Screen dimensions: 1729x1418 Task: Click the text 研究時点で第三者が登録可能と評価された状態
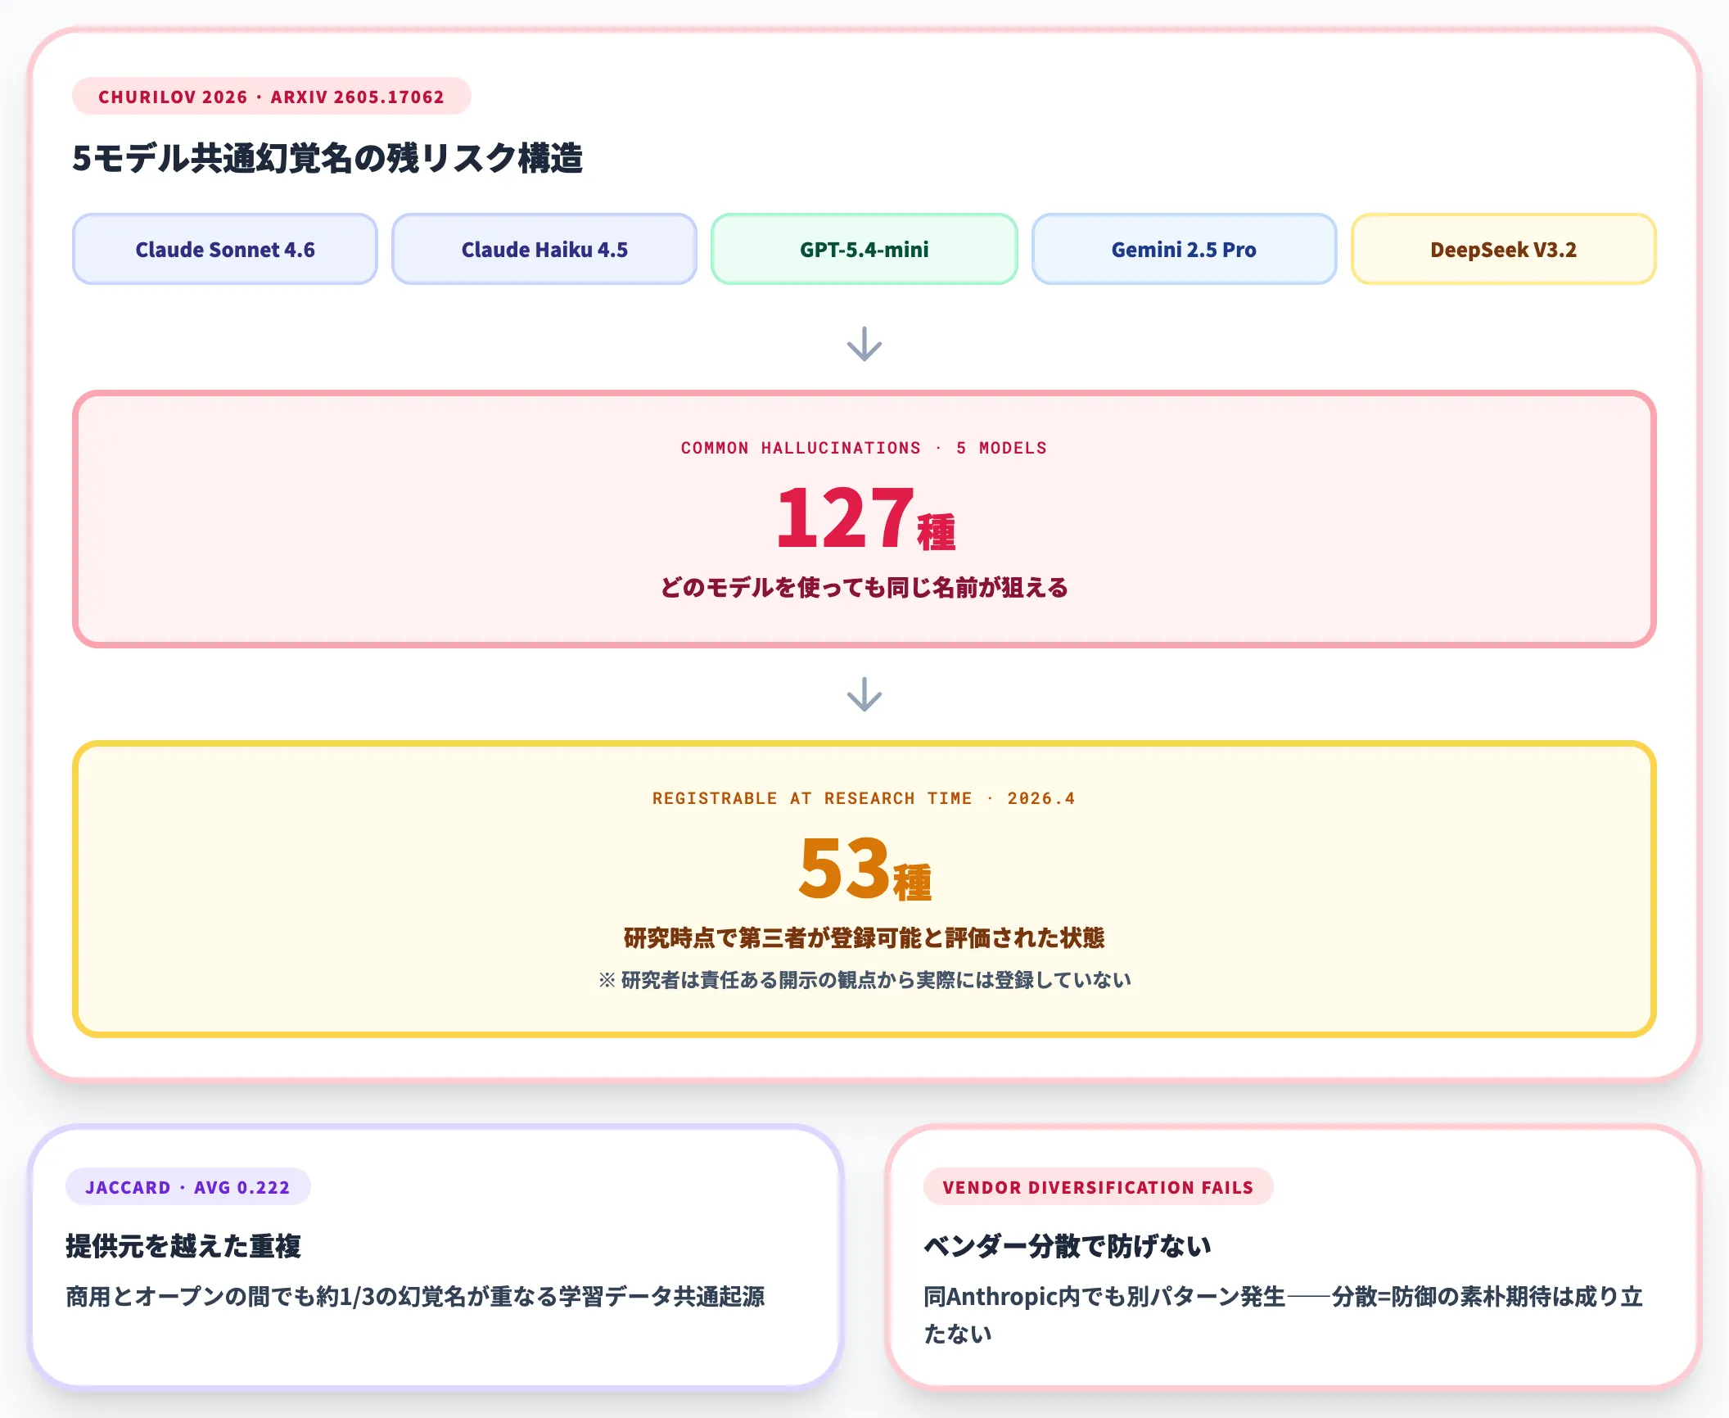coord(864,937)
